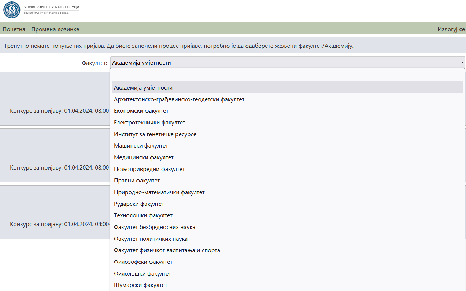Select the empty '--' option
This screenshot has width=466, height=291.
(116, 76)
